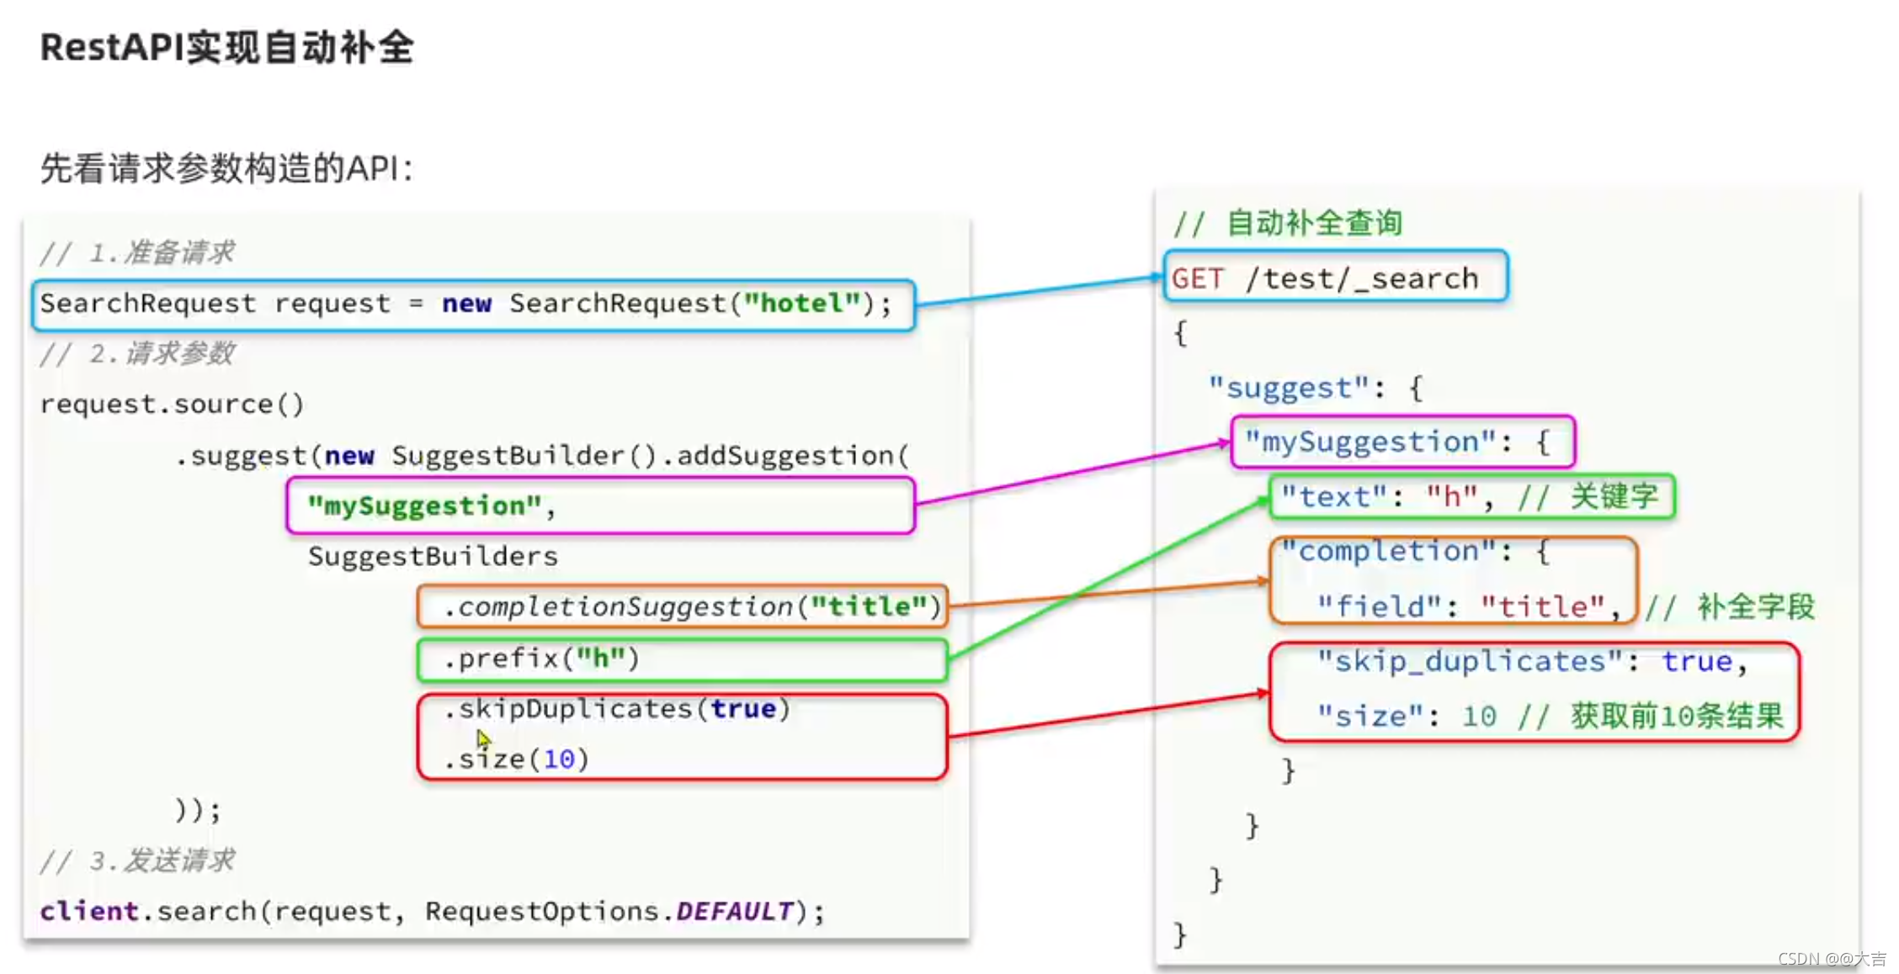Click the closing "));" line

(x=198, y=810)
